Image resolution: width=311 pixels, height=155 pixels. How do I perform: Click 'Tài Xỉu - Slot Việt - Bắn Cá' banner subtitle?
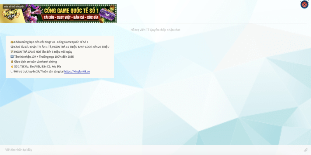pyautogui.click(x=71, y=17)
